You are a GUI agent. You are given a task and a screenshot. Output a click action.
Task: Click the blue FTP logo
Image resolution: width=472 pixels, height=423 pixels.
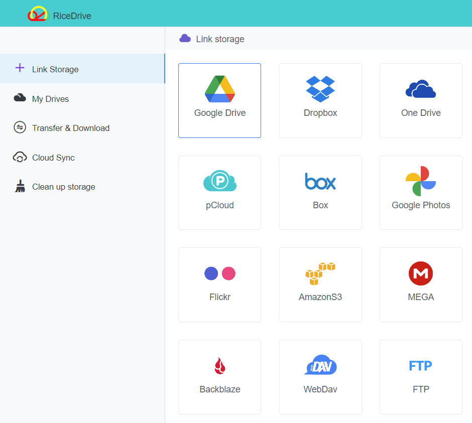point(420,366)
